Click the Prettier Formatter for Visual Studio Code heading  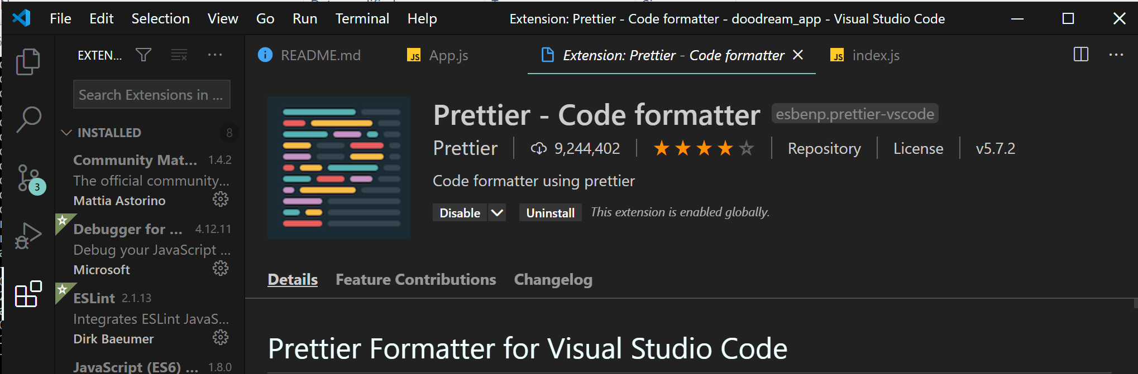pos(527,349)
